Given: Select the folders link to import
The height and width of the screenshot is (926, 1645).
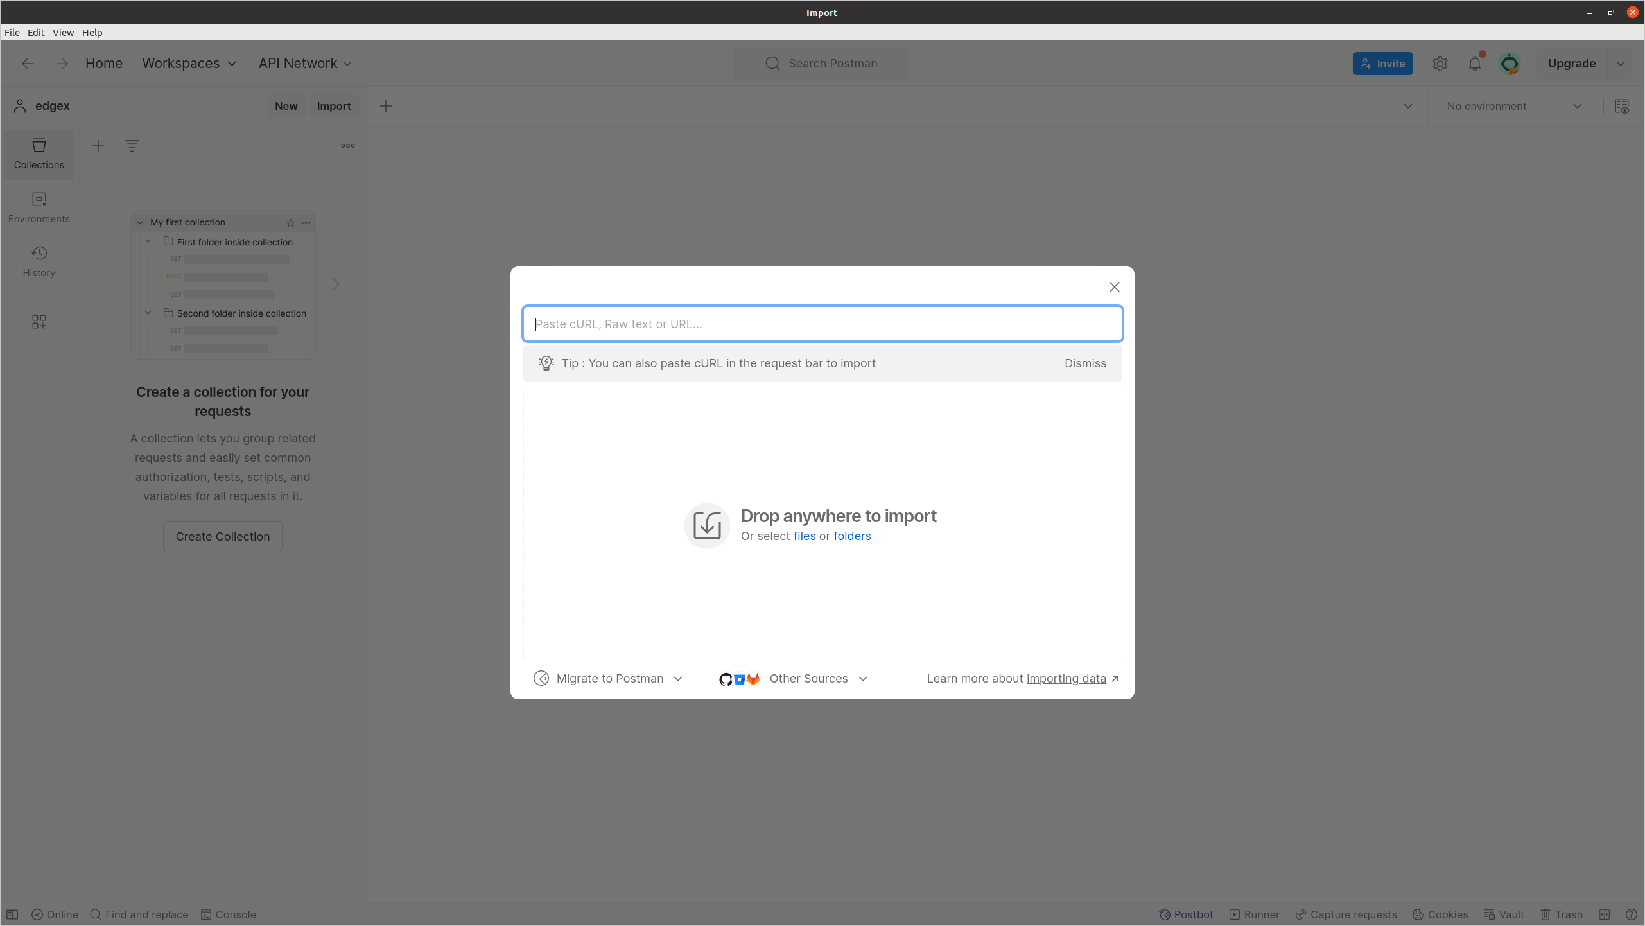Looking at the screenshot, I should tap(852, 536).
